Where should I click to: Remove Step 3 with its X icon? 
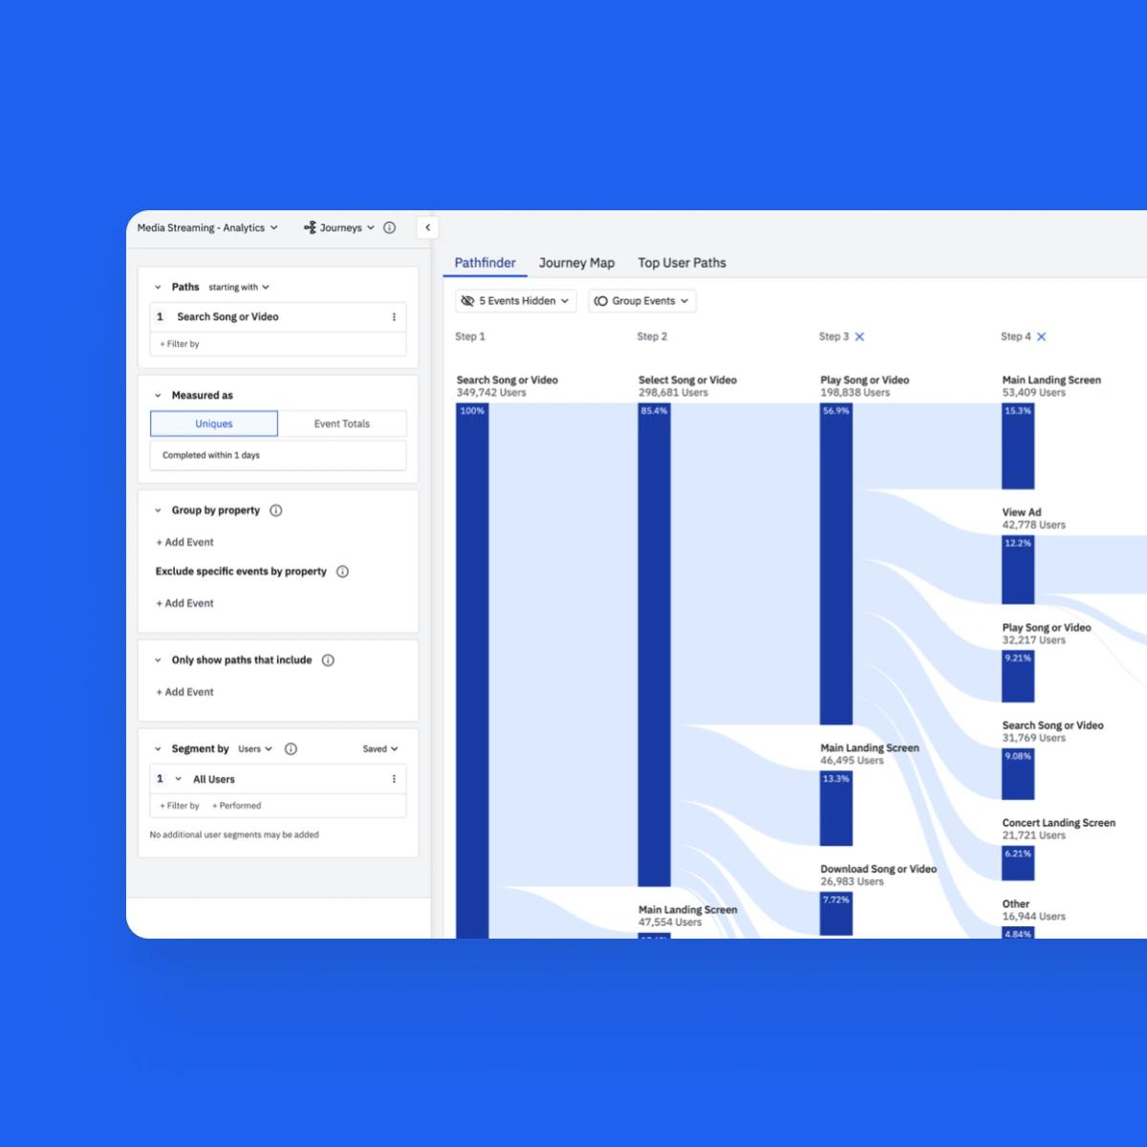click(859, 336)
